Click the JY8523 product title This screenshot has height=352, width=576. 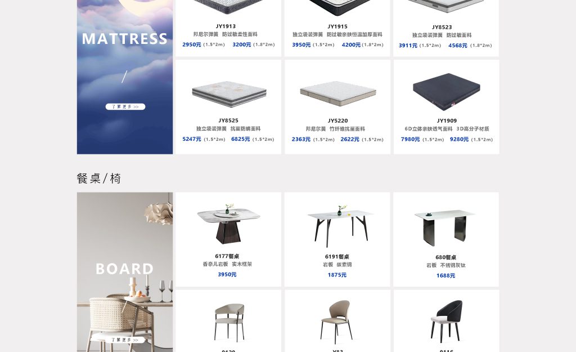(x=442, y=27)
